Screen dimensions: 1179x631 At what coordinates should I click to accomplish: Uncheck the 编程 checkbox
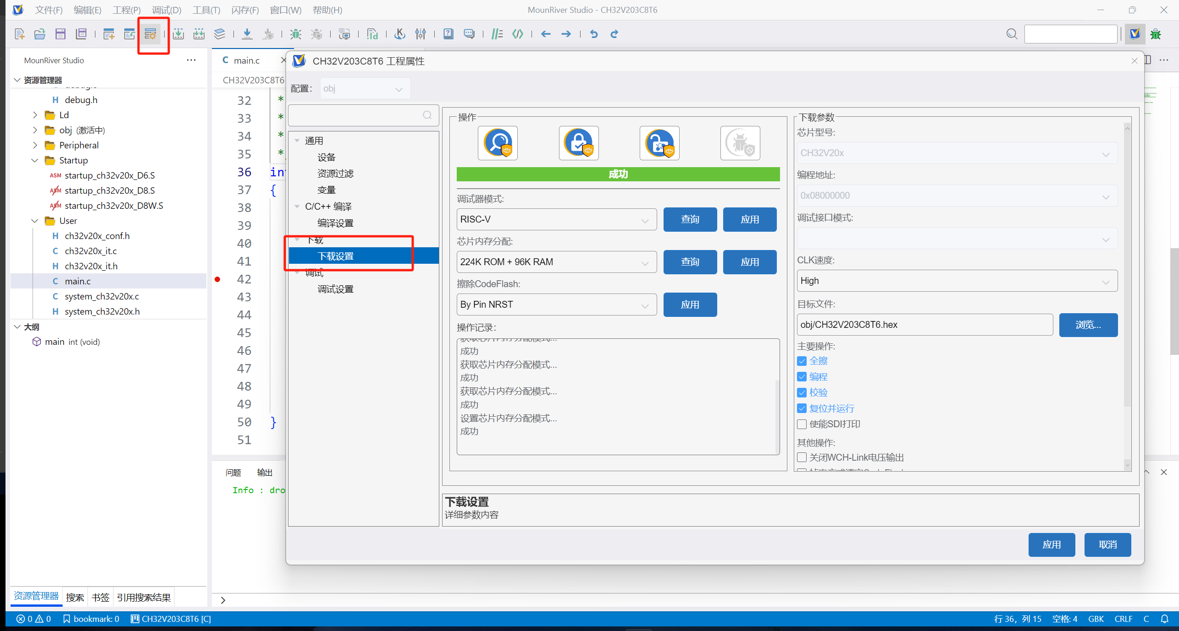pyautogui.click(x=802, y=377)
